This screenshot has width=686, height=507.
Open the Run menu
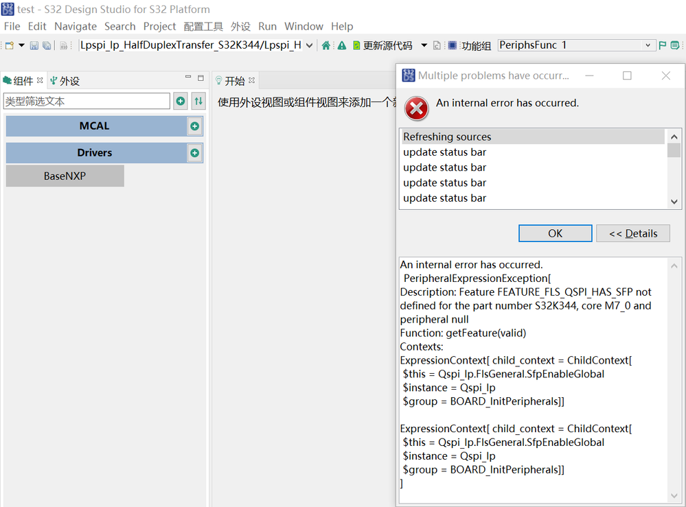click(267, 26)
